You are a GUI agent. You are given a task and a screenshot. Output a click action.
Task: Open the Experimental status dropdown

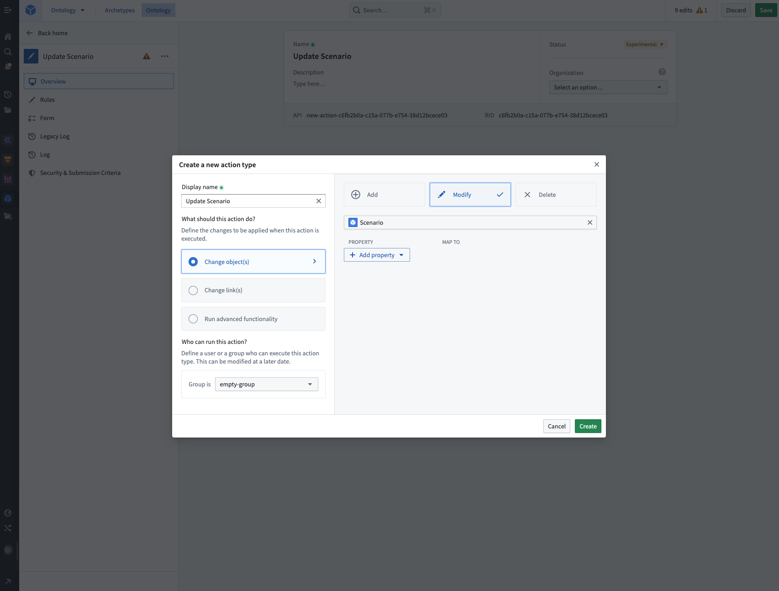[x=645, y=44]
